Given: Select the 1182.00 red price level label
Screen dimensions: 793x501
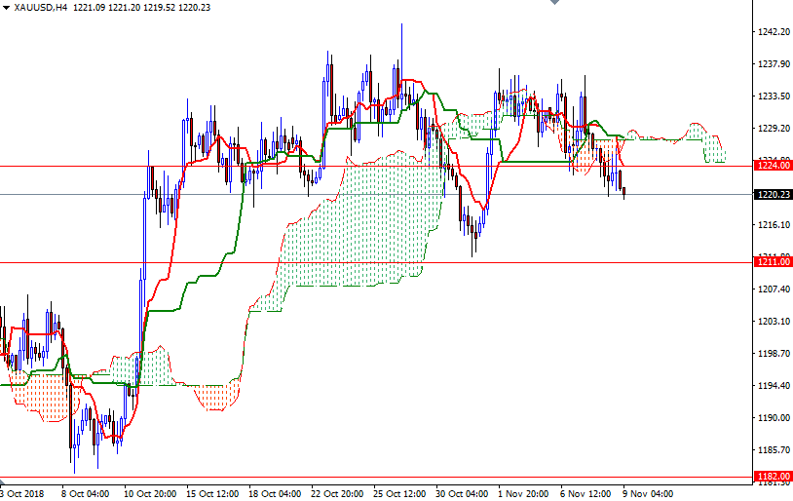Looking at the screenshot, I should 774,476.
